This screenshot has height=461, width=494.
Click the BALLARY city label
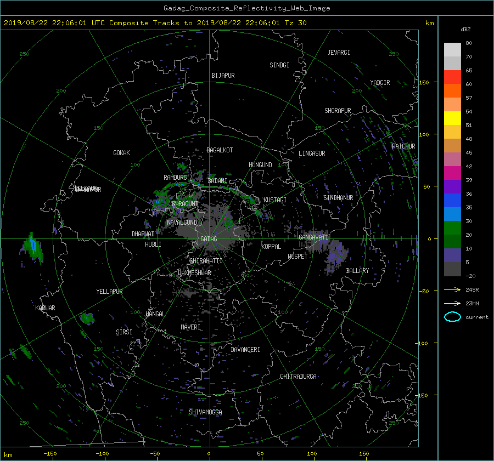point(357,271)
